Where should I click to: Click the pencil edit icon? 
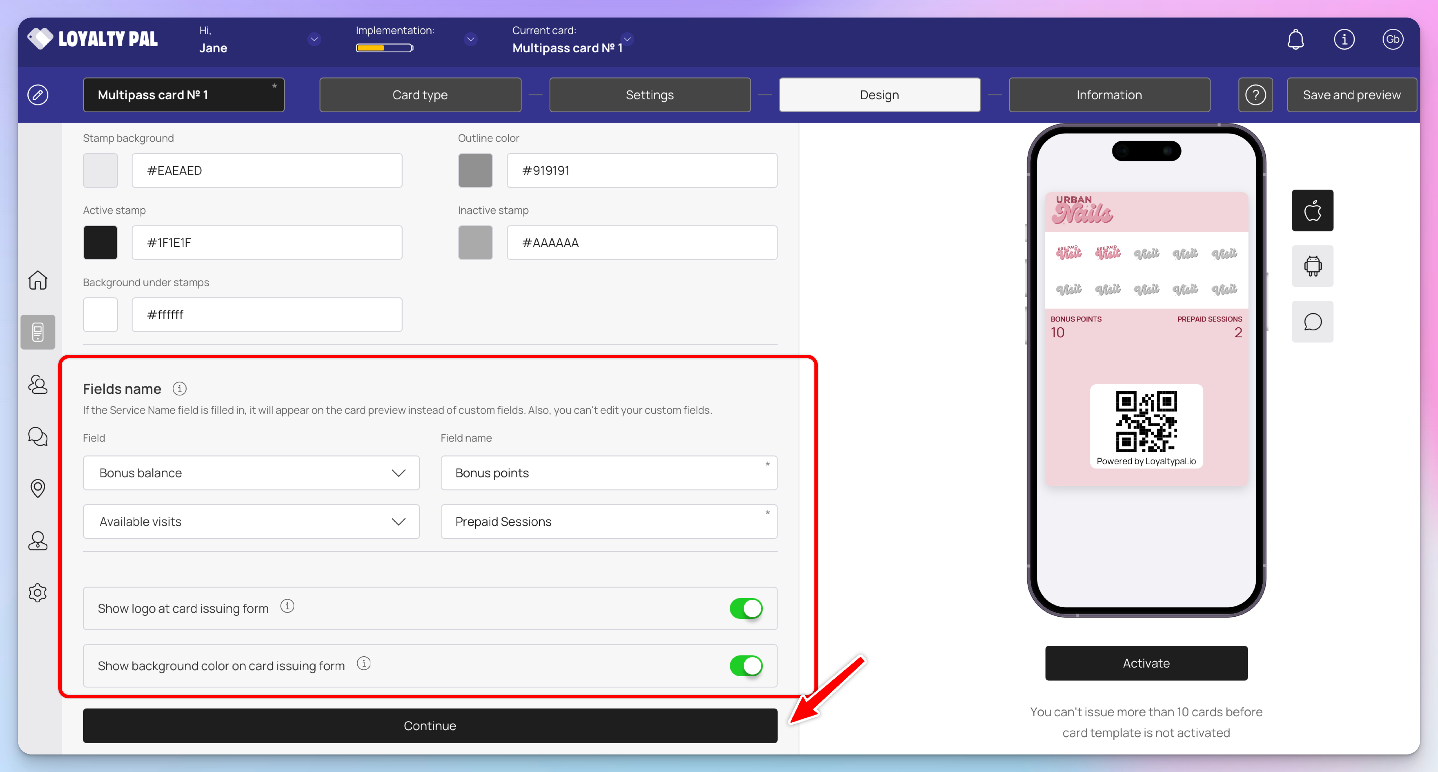38,95
